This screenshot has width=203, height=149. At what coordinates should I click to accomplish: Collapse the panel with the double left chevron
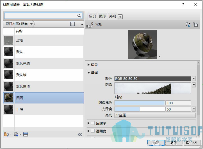(80, 134)
